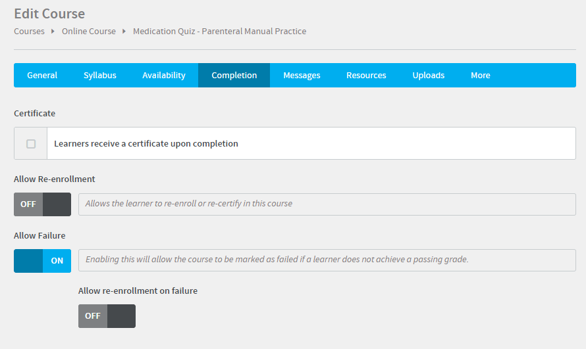
Task: Navigate to Online Course breadcrumb
Action: tap(88, 31)
